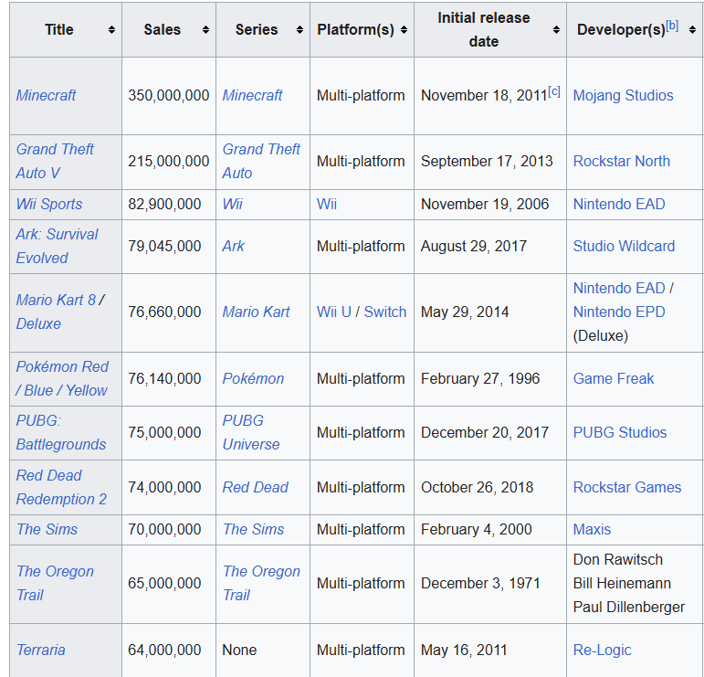This screenshot has width=704, height=677.
Task: Select the 350,000,000 sales cell
Action: coord(169,96)
